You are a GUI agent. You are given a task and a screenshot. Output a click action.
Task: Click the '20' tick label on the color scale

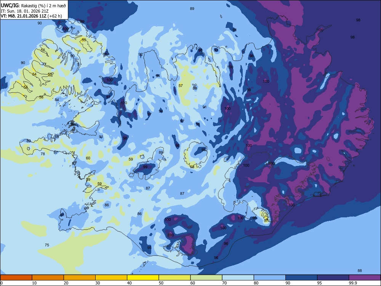click(66, 283)
